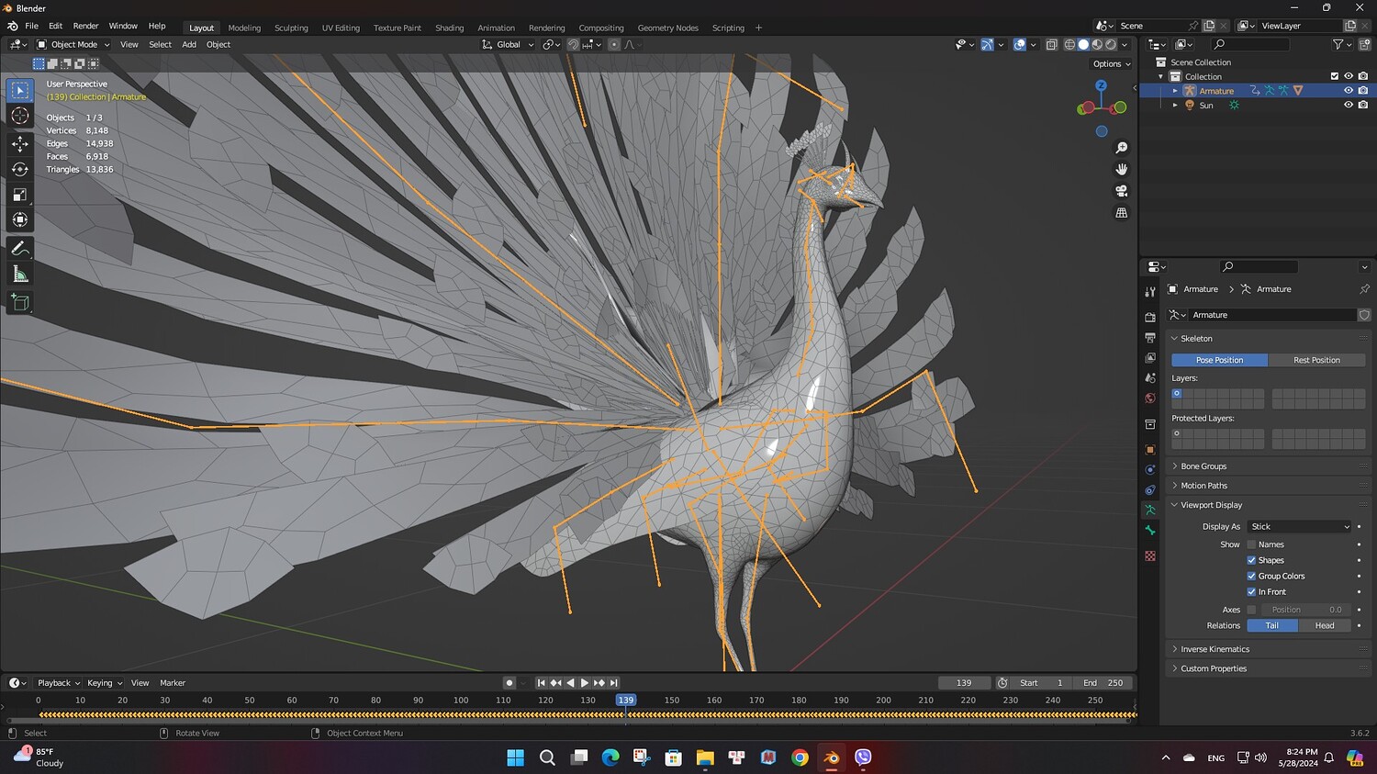Select the 3D Cursor tool
The height and width of the screenshot is (774, 1377).
(20, 116)
